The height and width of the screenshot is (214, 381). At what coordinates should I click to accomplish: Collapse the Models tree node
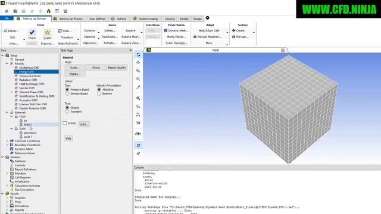(7, 64)
